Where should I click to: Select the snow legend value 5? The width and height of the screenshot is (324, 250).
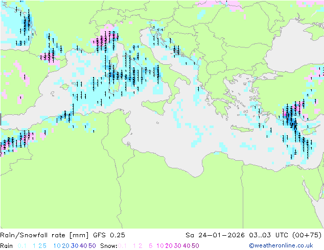[x=151, y=246]
